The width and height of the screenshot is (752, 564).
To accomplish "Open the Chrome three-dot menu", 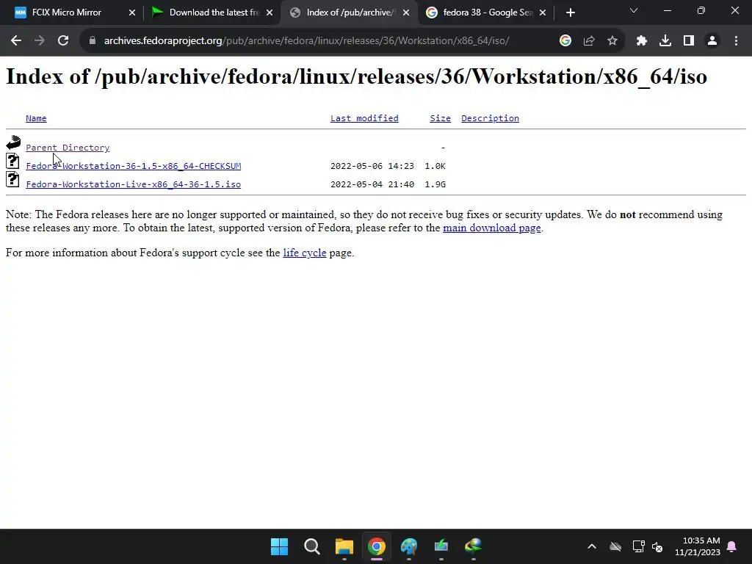I will pos(736,41).
